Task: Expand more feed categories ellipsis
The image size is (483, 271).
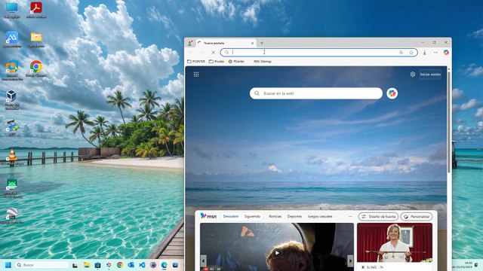Action: coord(350,217)
